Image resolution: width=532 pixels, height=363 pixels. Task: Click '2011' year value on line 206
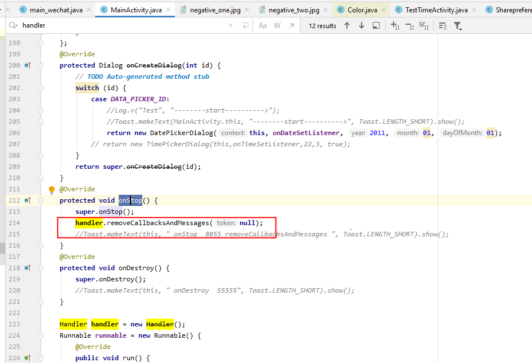(377, 133)
